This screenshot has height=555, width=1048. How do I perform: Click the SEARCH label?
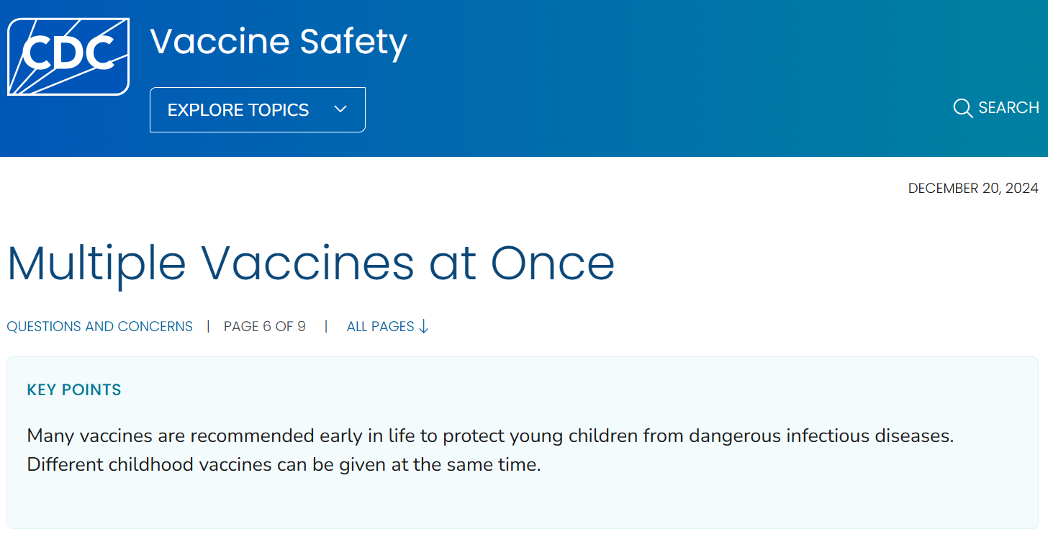pos(1009,107)
